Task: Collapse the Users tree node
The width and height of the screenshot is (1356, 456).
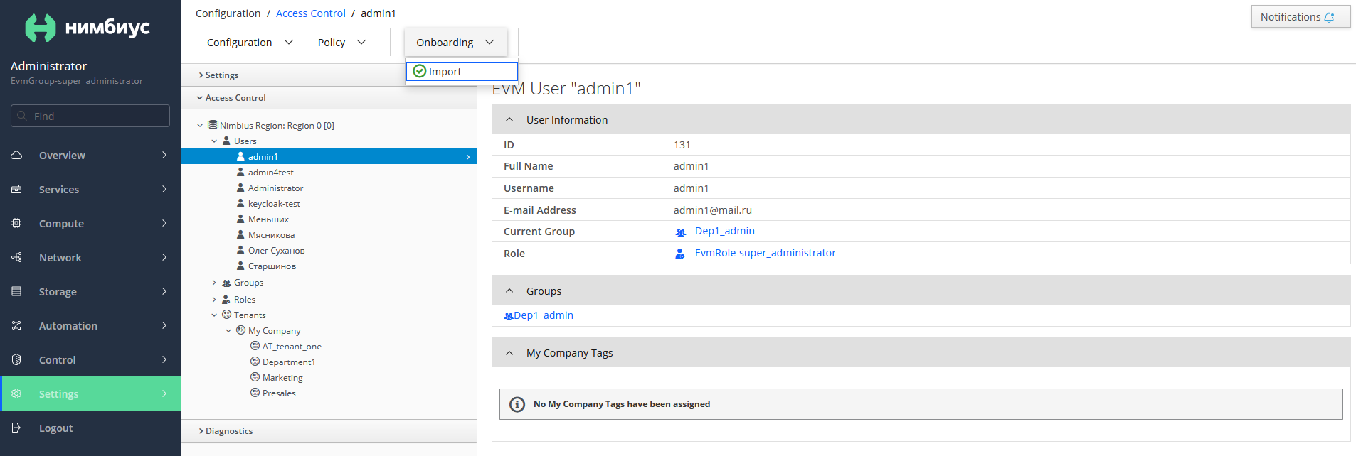Action: [214, 141]
